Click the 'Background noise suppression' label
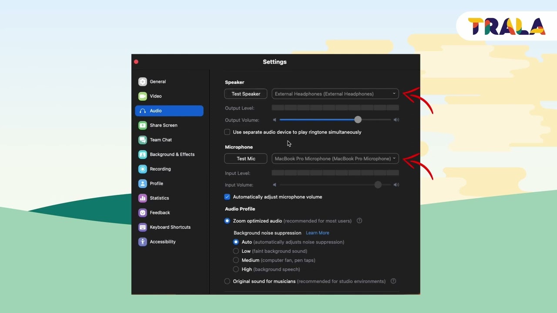This screenshot has height=313, width=557. point(268,233)
